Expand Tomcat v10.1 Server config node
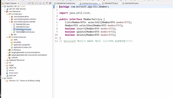Viewport: 173px width, 98px height. tap(5, 81)
